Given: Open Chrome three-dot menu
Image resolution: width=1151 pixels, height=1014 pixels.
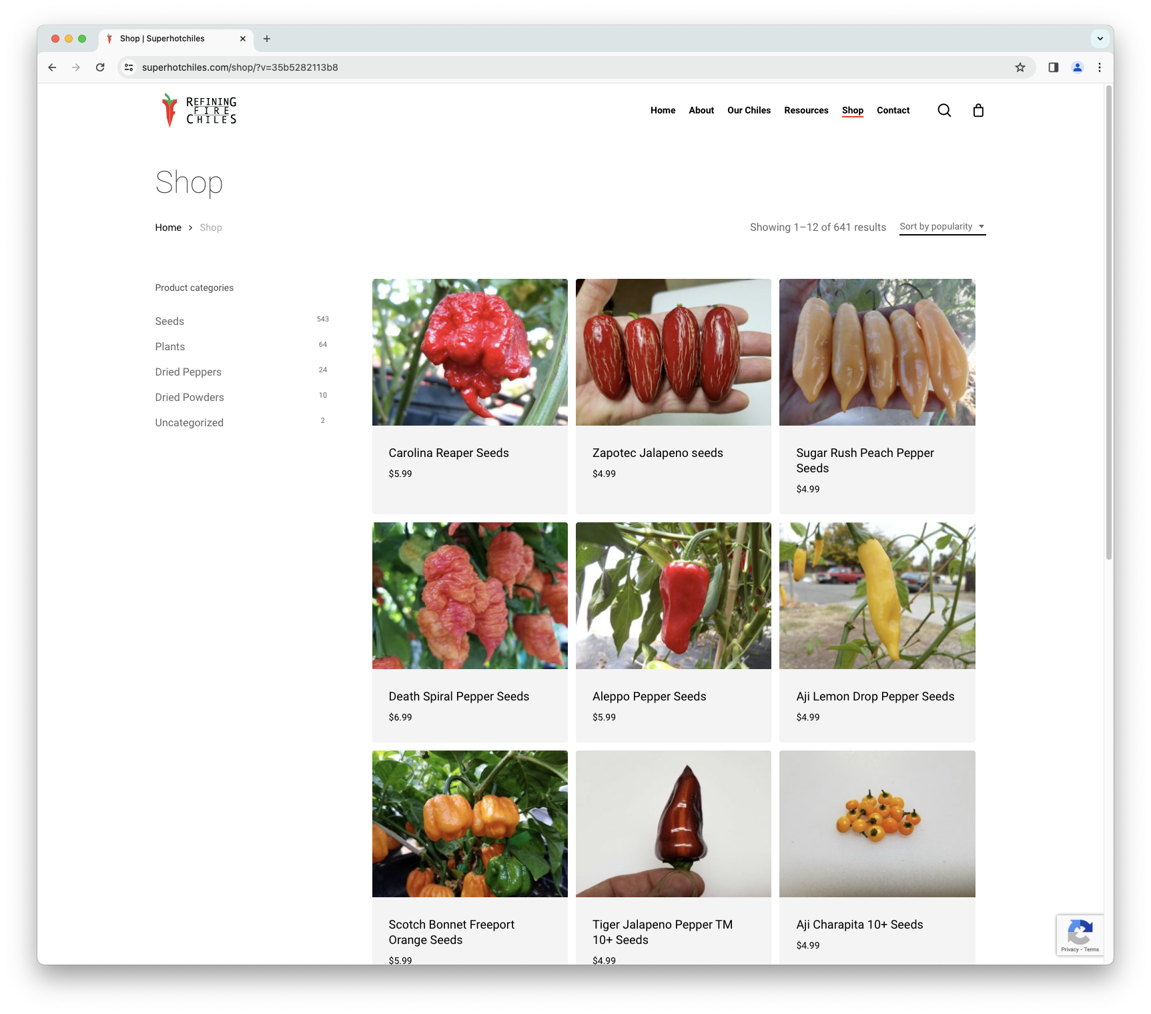Looking at the screenshot, I should click(1100, 67).
